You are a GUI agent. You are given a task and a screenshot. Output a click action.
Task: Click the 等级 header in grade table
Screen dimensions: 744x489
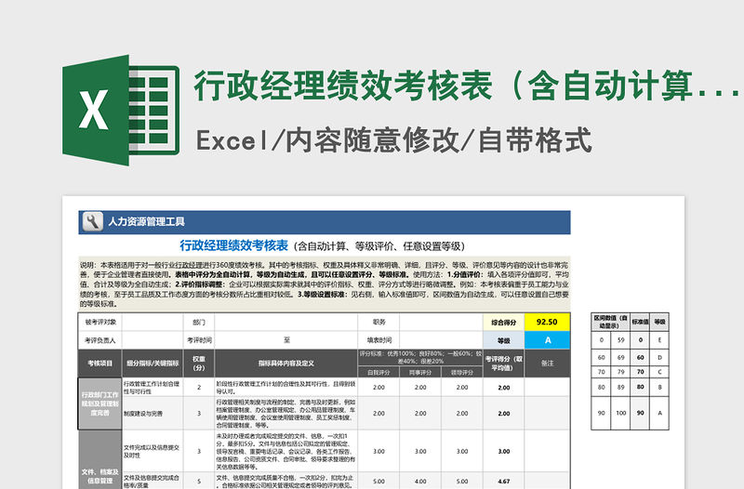point(659,322)
